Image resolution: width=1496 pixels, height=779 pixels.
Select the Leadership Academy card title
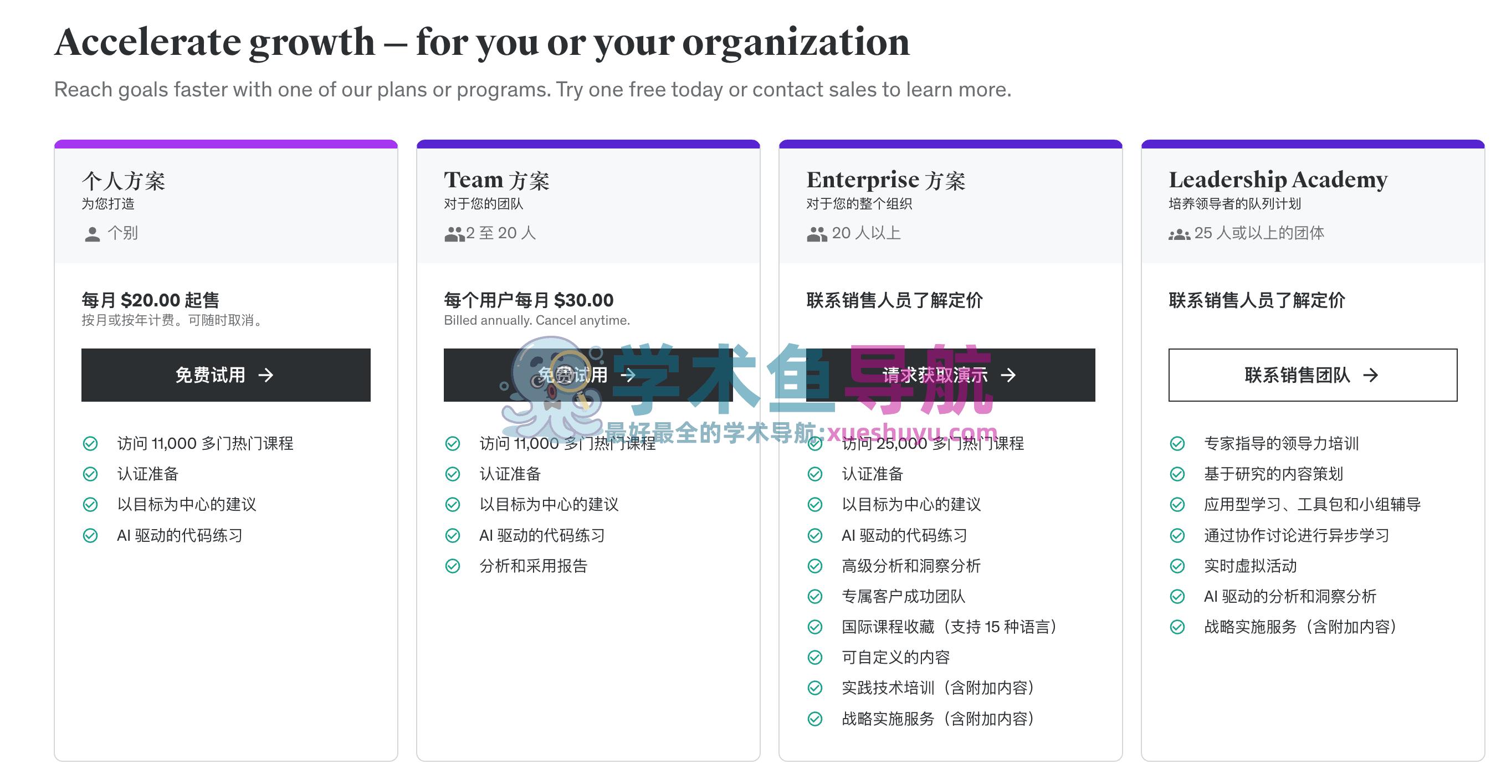pos(1278,180)
